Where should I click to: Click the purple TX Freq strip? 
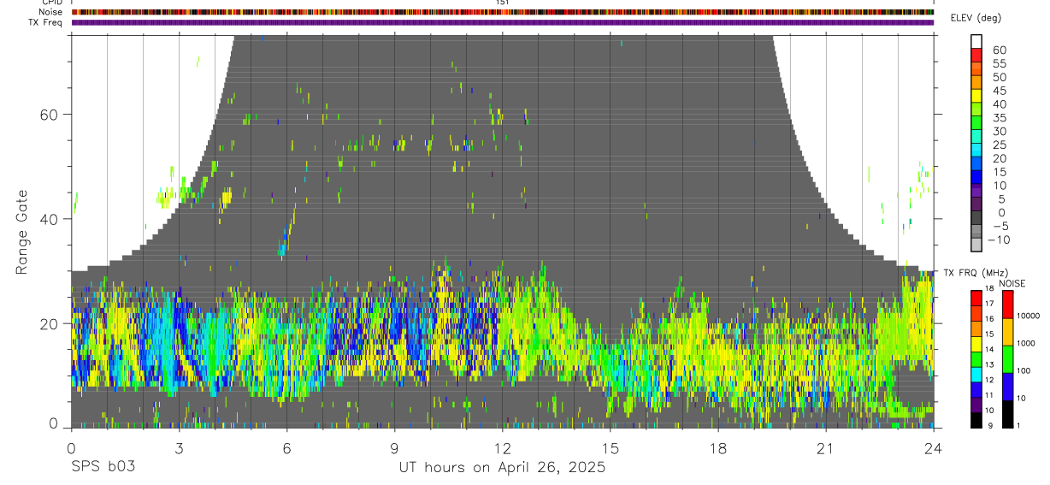(x=503, y=22)
